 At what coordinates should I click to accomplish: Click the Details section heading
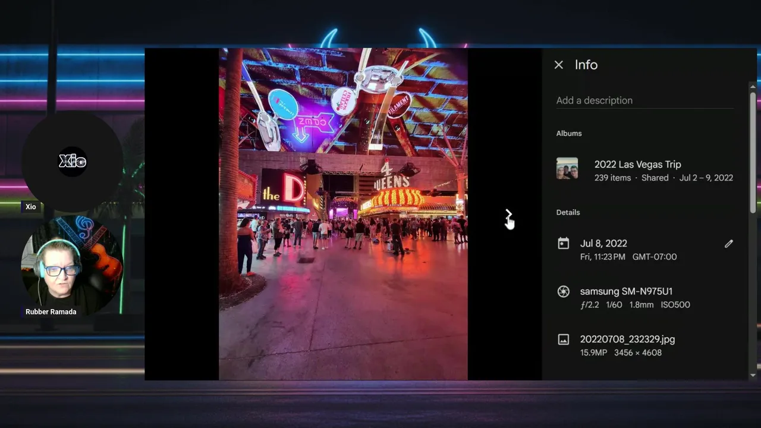(x=568, y=212)
